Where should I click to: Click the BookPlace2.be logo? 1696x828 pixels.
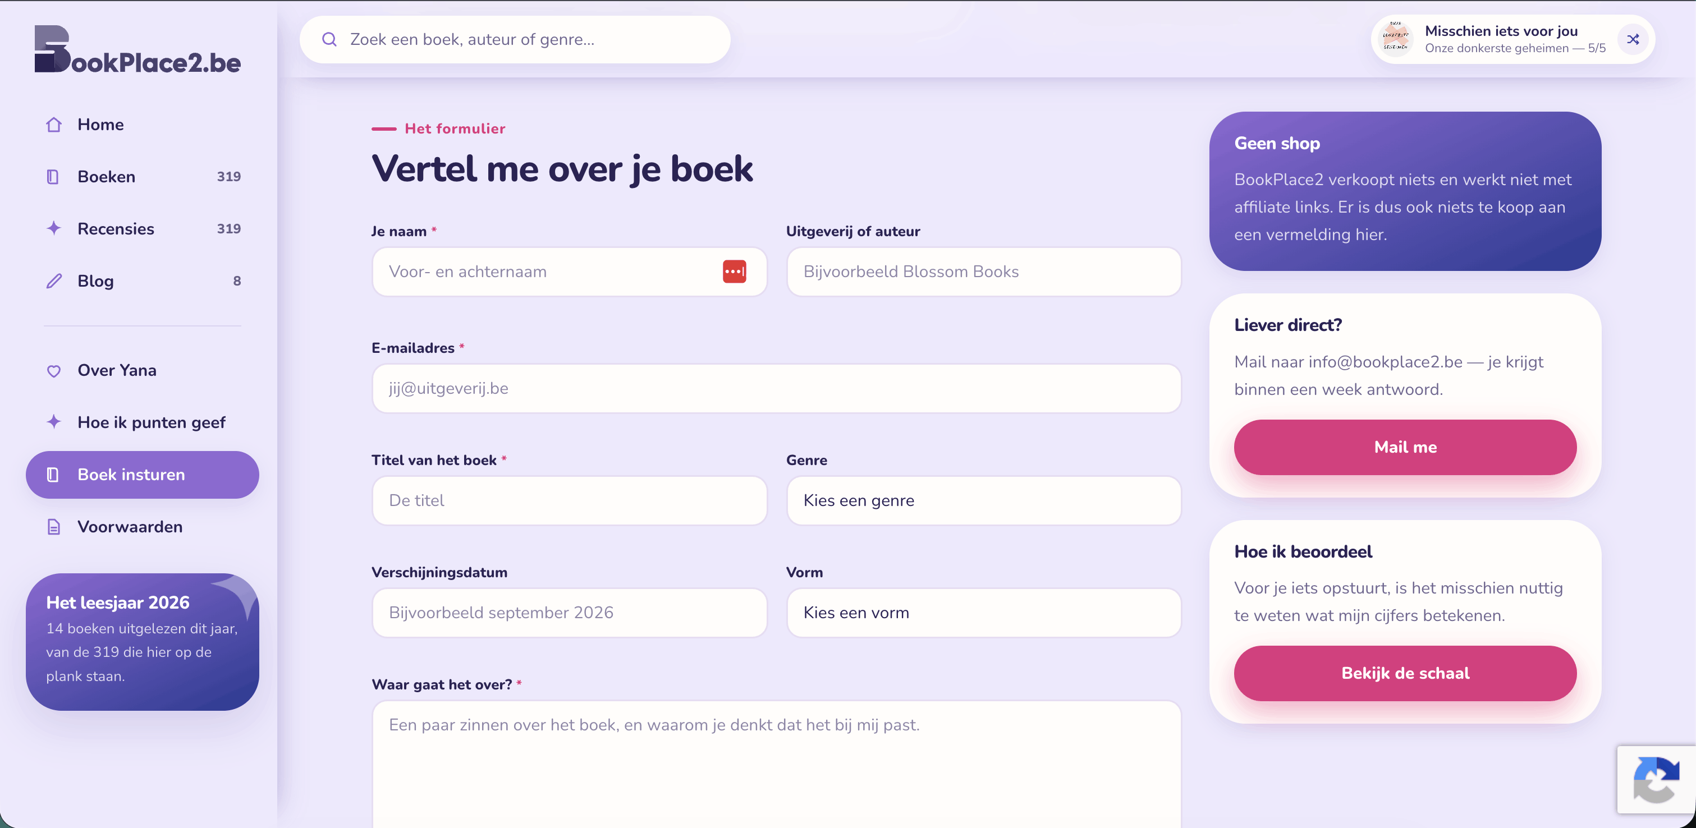[x=137, y=49]
